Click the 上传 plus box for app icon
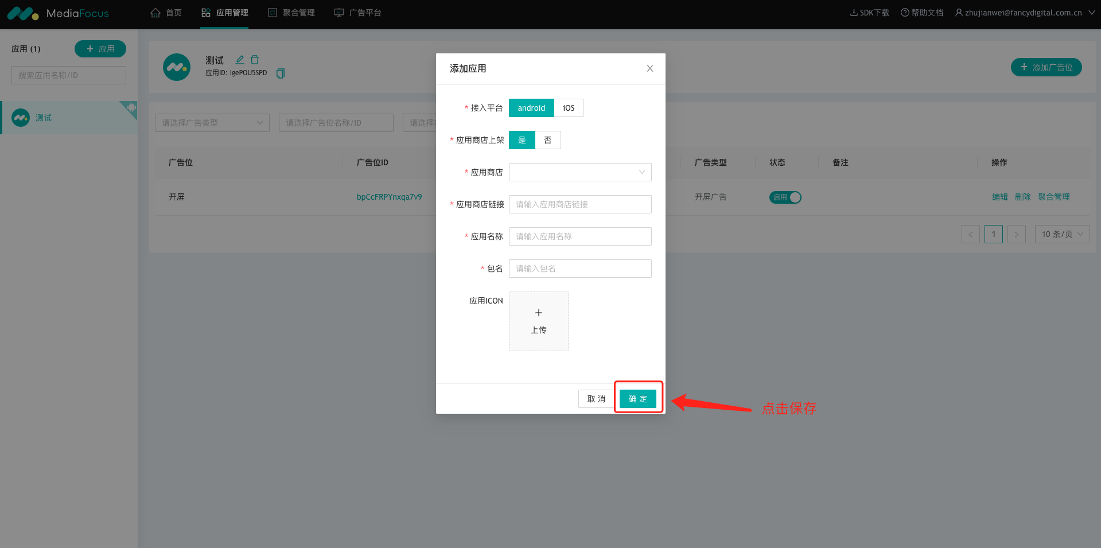1101x548 pixels. tap(538, 321)
